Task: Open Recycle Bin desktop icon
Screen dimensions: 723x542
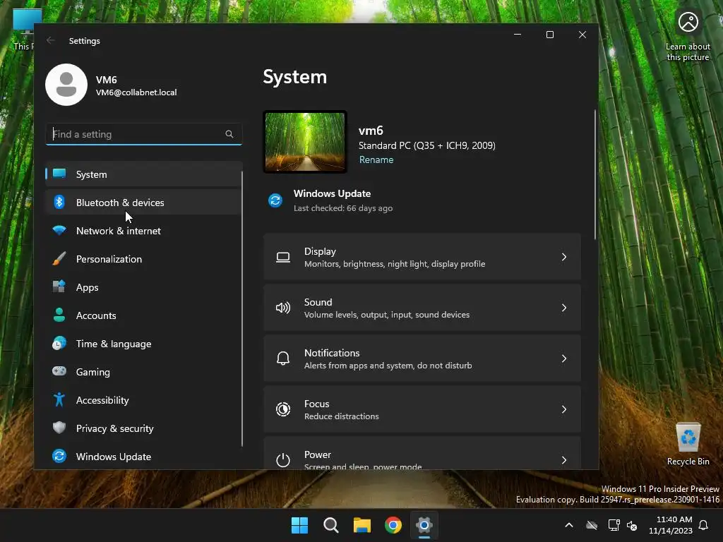Action: point(688,443)
